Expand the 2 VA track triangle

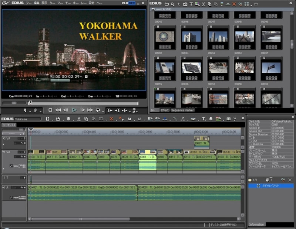click(x=3, y=139)
